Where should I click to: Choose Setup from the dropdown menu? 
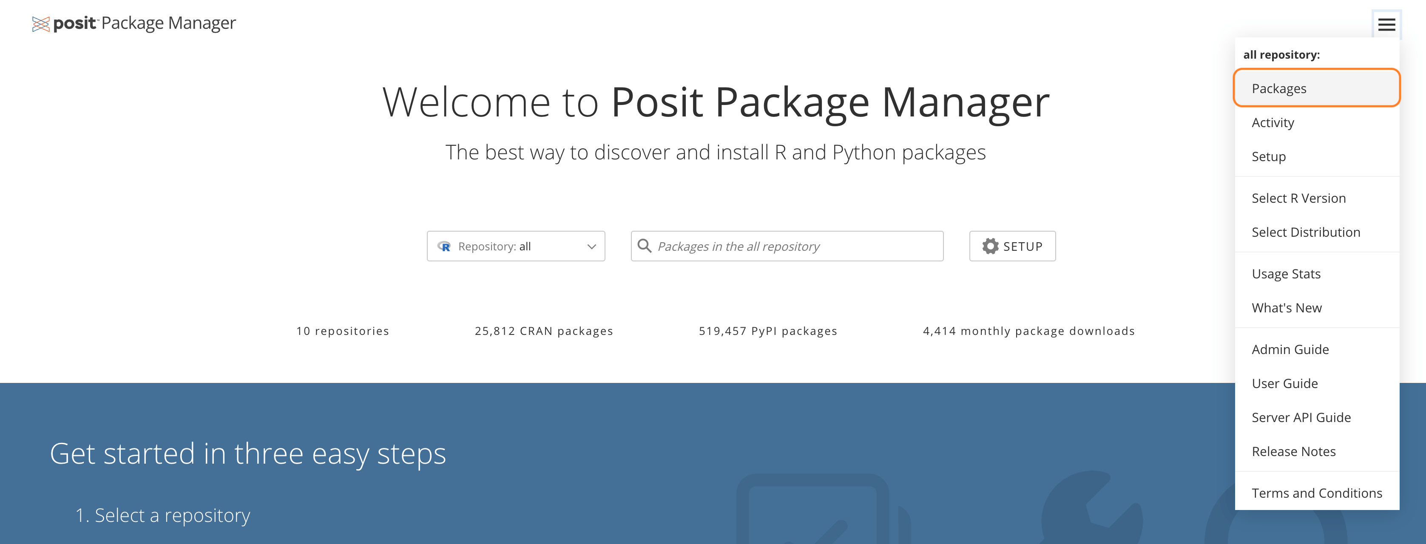(1268, 157)
